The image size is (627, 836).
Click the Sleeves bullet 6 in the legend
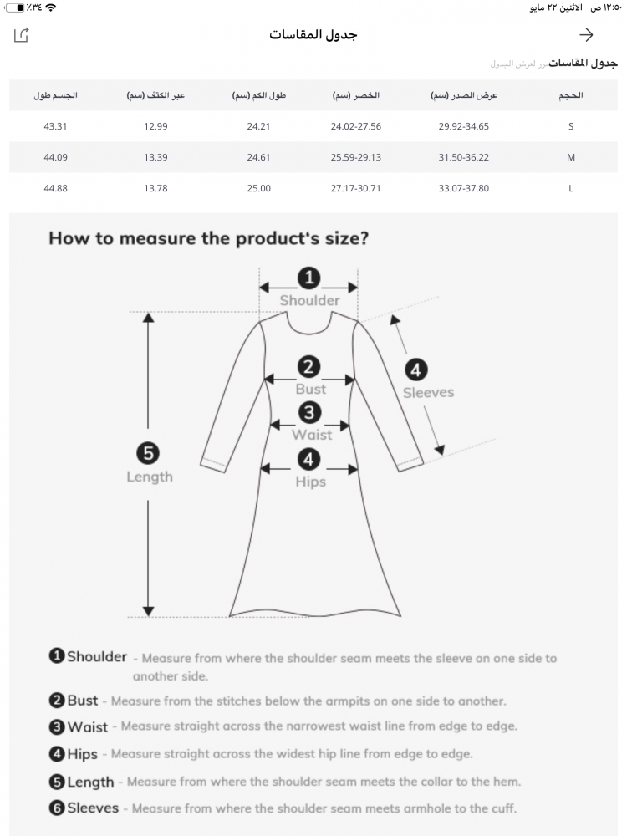(57, 808)
